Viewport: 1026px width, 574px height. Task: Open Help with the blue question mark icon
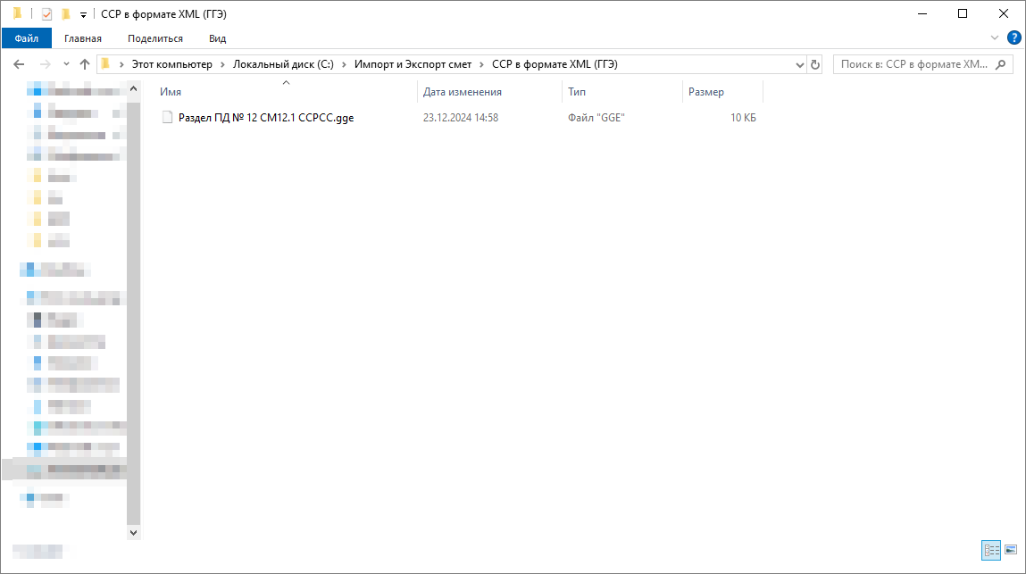1013,37
